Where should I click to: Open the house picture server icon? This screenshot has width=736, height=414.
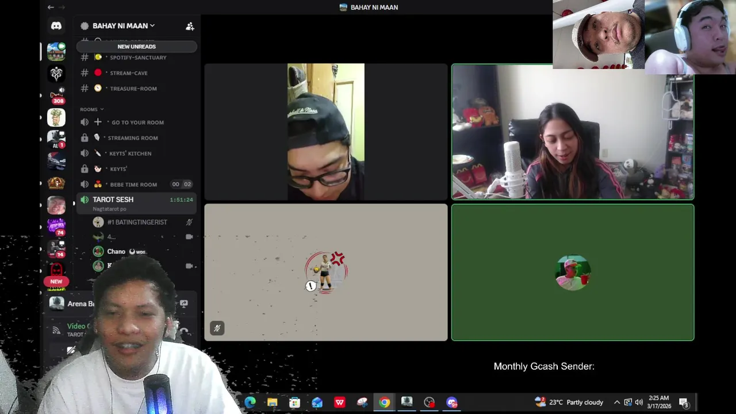click(56, 51)
